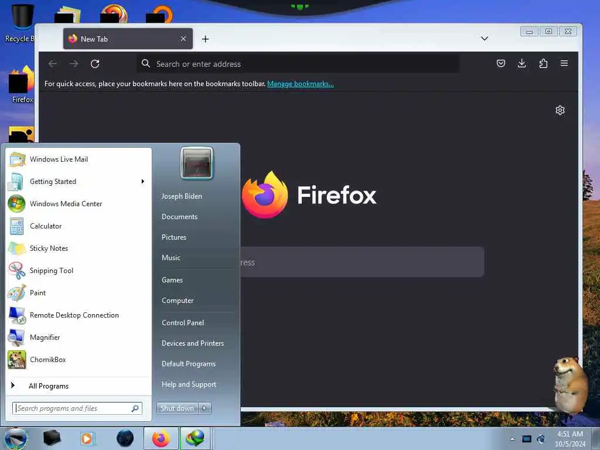Click the hamster desktop mascot
600x450 pixels.
click(x=570, y=384)
